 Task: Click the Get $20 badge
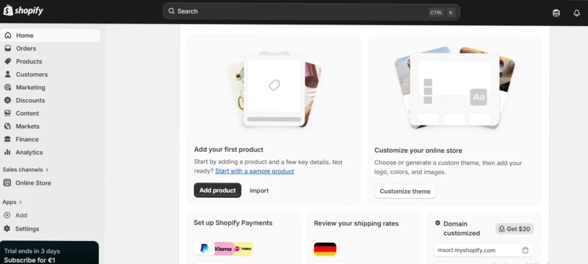point(514,229)
